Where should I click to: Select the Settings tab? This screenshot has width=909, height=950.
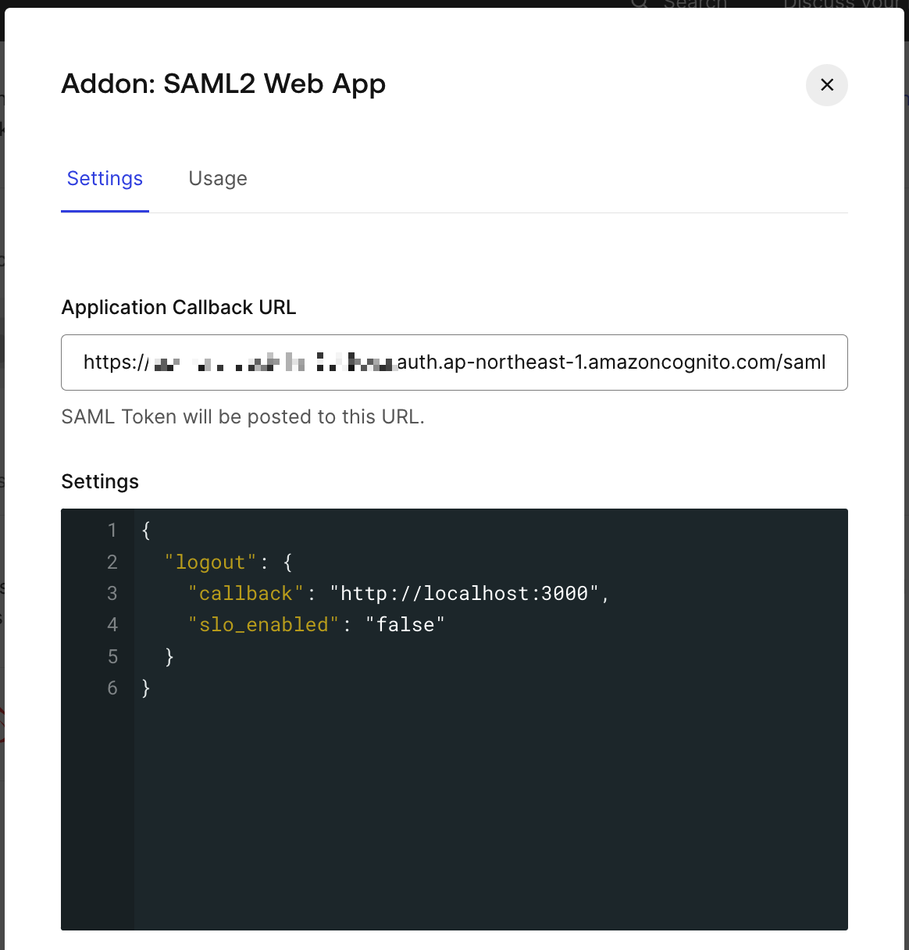105,179
